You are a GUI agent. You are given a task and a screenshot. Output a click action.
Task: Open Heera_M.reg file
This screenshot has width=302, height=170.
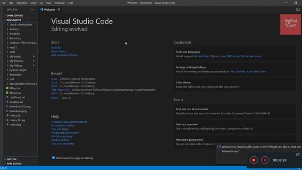click(x=17, y=120)
